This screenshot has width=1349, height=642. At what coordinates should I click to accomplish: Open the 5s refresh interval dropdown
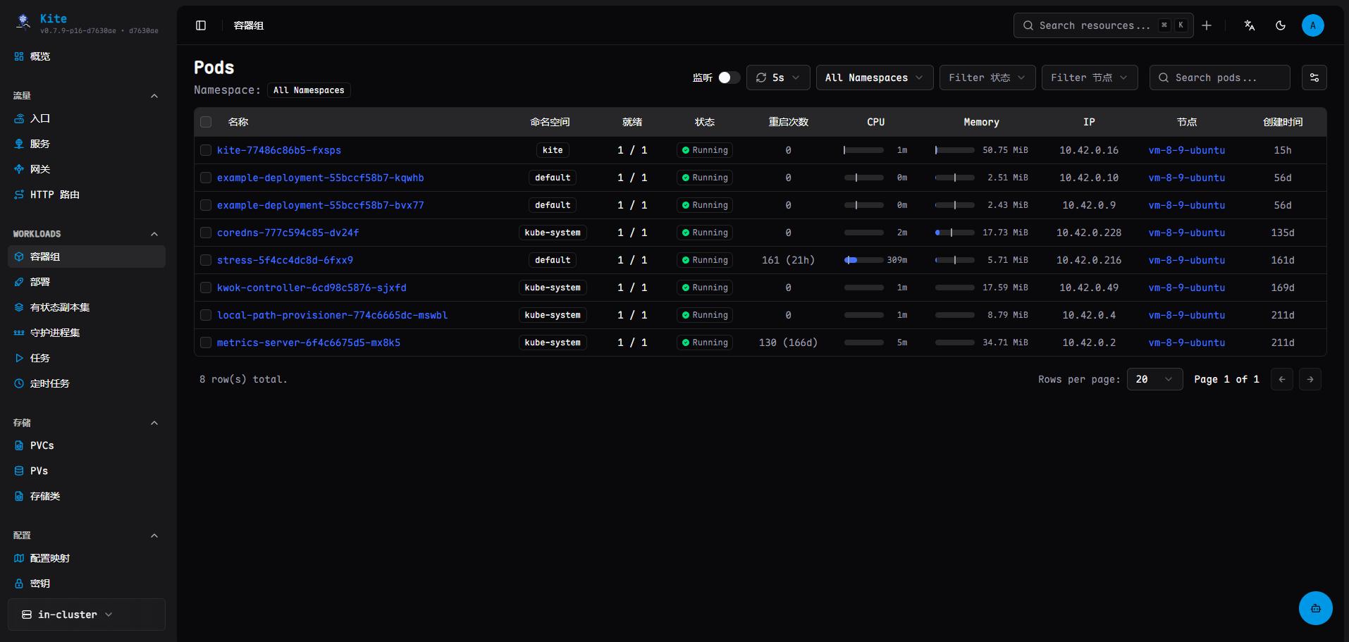click(777, 78)
